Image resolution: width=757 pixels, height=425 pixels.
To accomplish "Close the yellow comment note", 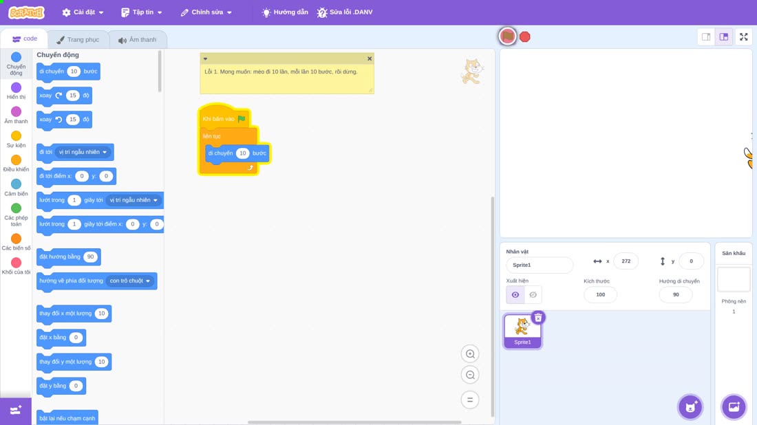I will click(x=370, y=58).
